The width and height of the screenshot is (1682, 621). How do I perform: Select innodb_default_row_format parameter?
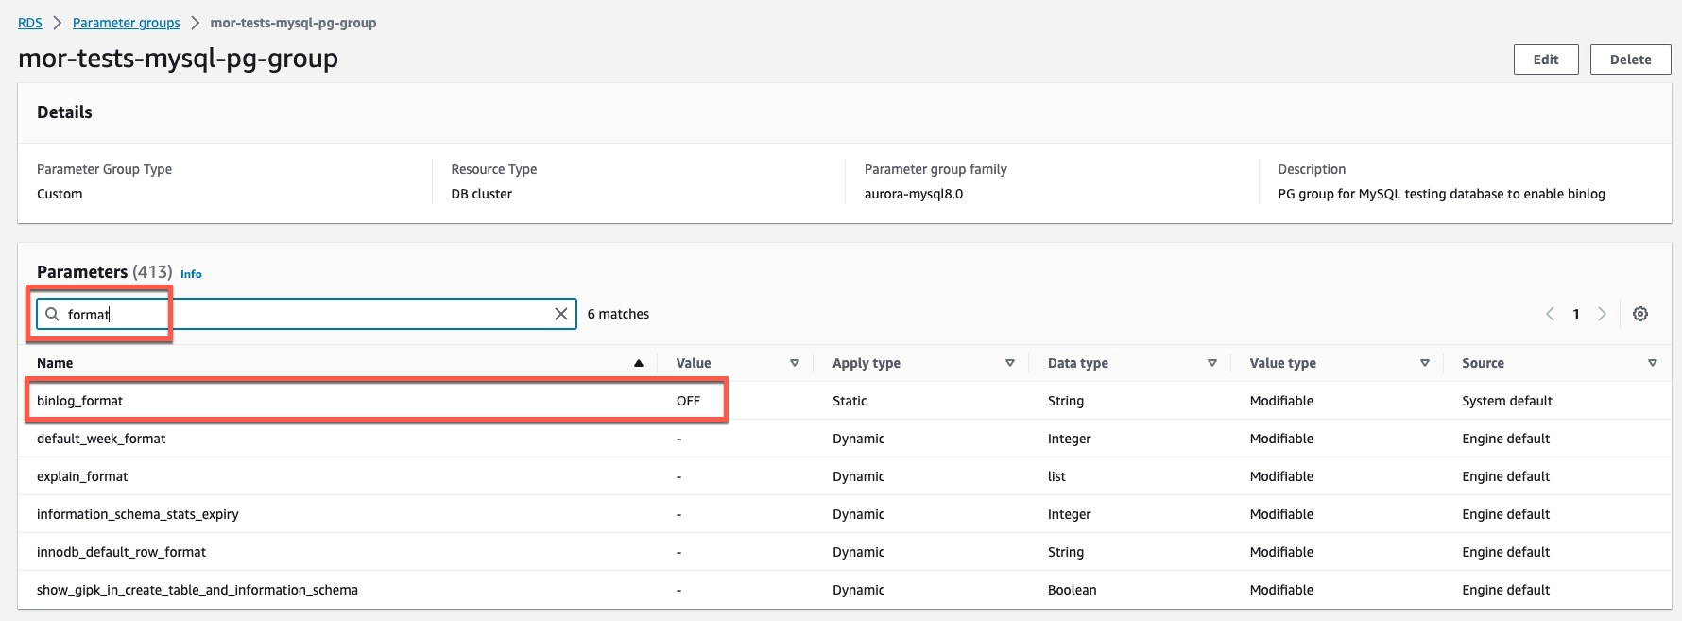(x=121, y=552)
